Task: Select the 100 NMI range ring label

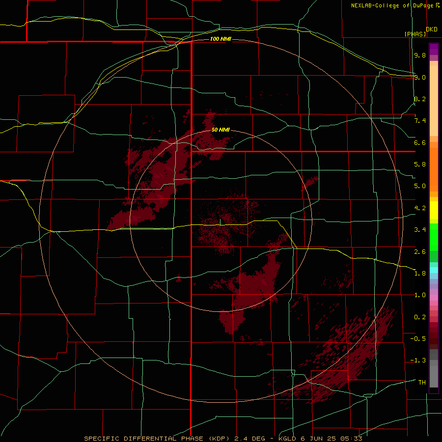Action: click(221, 39)
